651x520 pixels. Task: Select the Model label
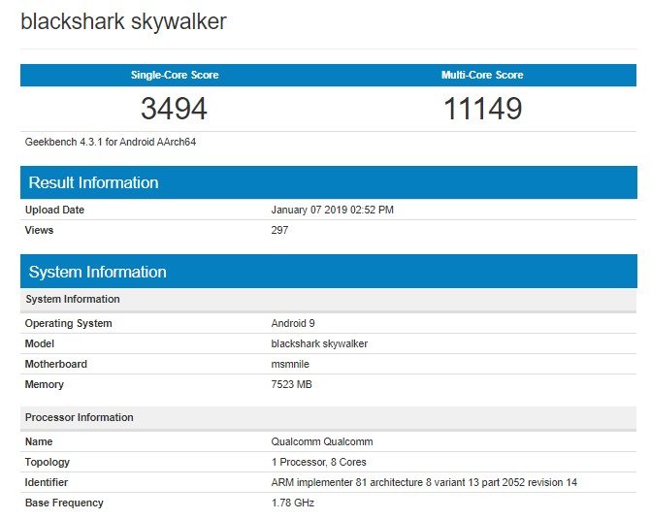[x=40, y=343]
